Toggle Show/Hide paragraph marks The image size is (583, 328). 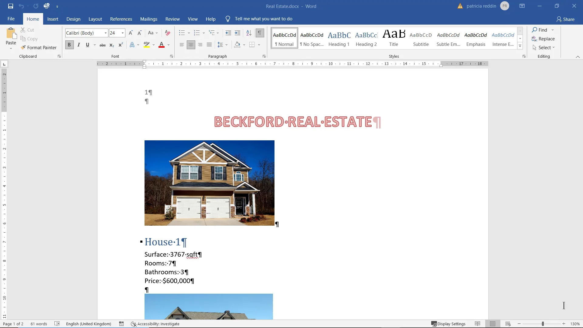[260, 33]
